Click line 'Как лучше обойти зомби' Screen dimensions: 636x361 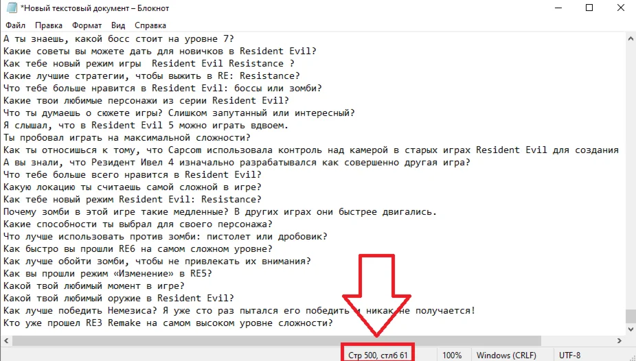(157, 261)
